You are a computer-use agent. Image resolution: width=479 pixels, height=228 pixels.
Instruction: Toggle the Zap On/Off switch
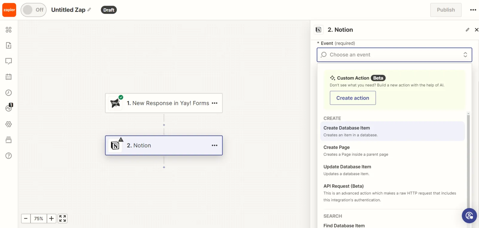tap(34, 10)
